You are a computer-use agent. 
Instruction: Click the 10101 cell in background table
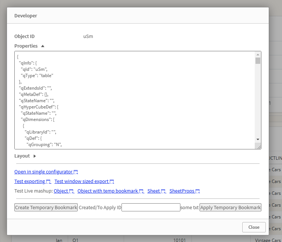coord(180,240)
